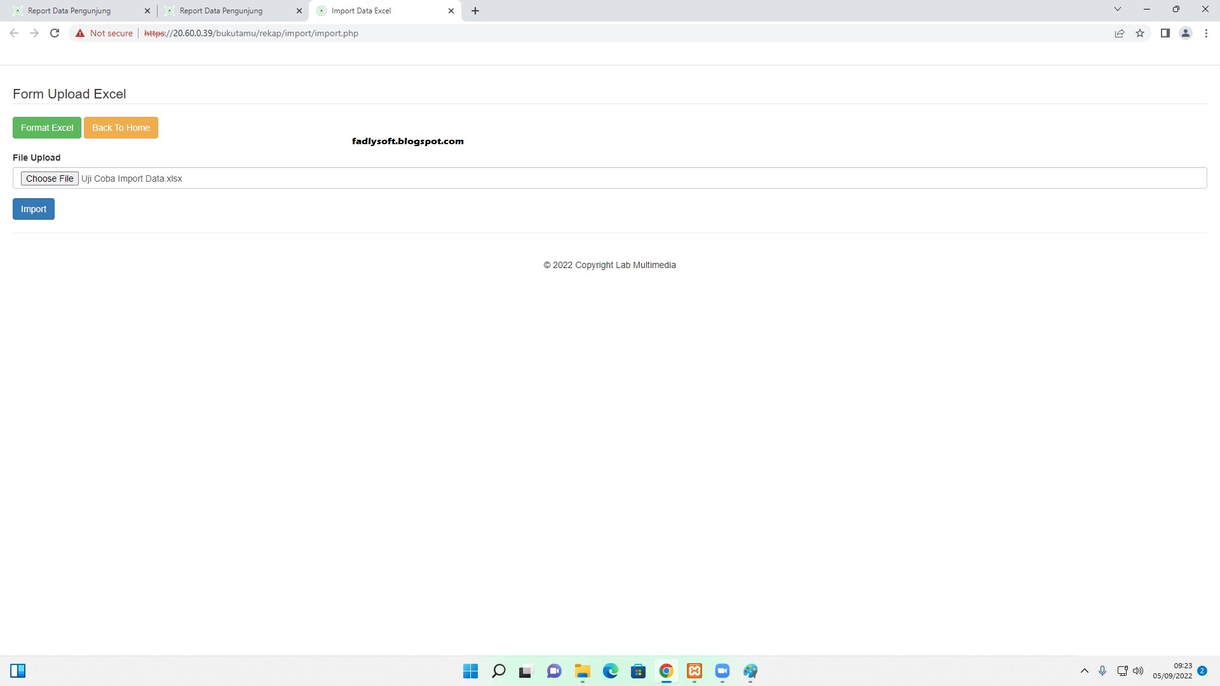Open Teams Chat from taskbar
The width and height of the screenshot is (1220, 686).
point(554,671)
